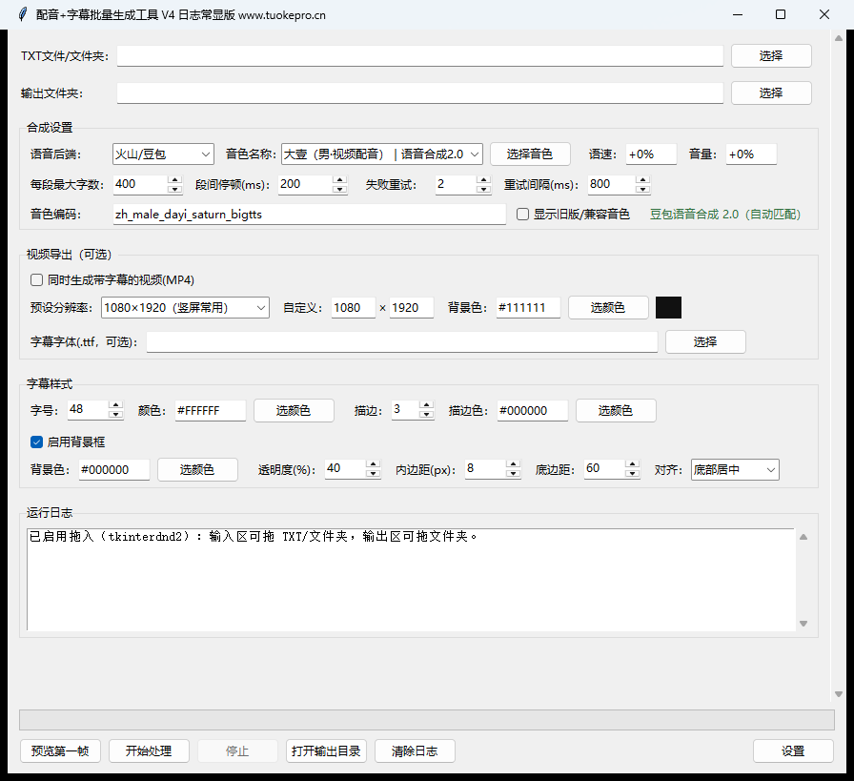Click log scrollbar up arrow
Image resolution: width=854 pixels, height=781 pixels.
(803, 537)
